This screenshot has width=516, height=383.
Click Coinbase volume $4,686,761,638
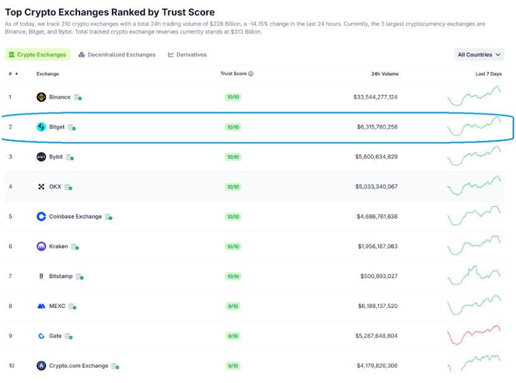[x=377, y=217]
